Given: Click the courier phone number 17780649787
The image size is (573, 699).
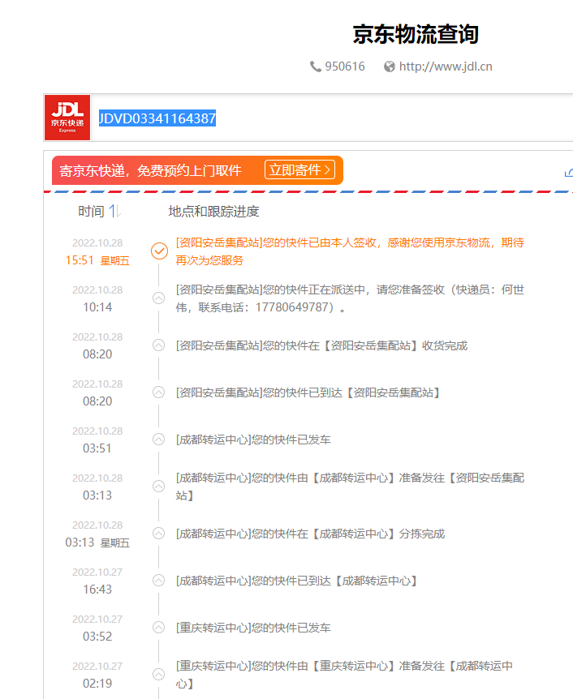Looking at the screenshot, I should 292,307.
